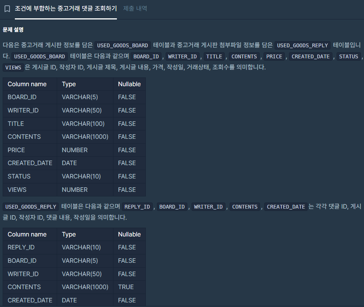Click the DATE type cell in the reply table
This screenshot has width=364, height=307.
[x=85, y=300]
